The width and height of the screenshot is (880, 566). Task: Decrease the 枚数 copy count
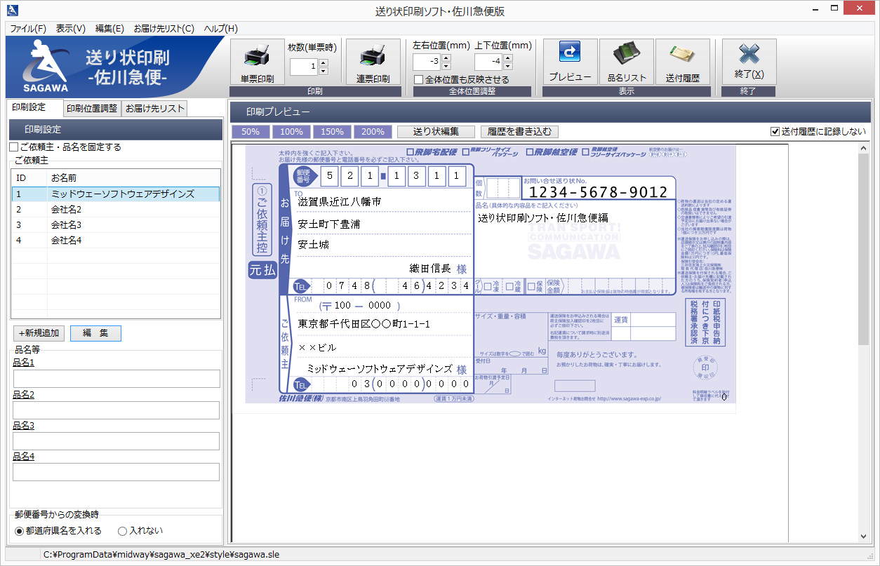coord(324,71)
